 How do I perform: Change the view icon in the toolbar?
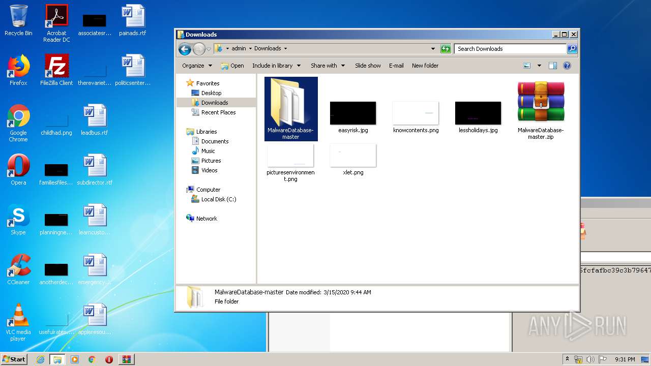pyautogui.click(x=527, y=66)
